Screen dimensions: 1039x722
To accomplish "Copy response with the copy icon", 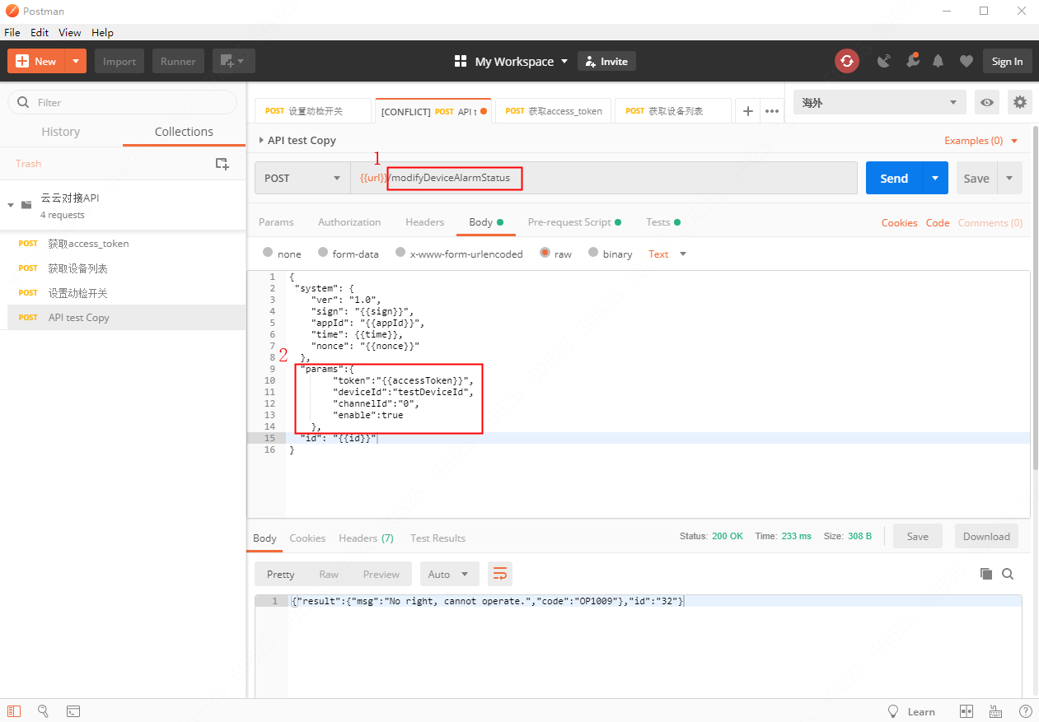I will click(985, 574).
